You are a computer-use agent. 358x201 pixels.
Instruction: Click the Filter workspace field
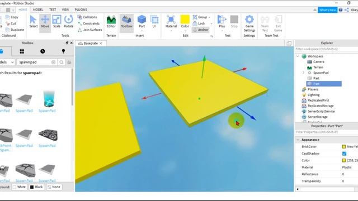pyautogui.click(x=327, y=49)
